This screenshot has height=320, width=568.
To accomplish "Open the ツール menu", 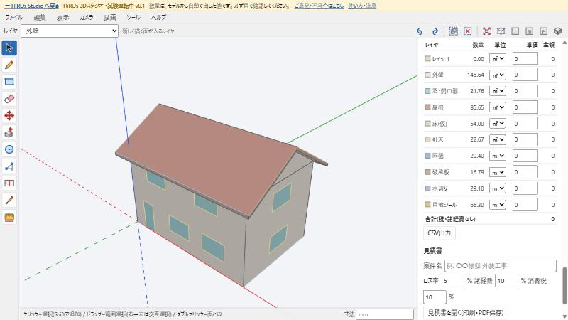I will tap(133, 17).
